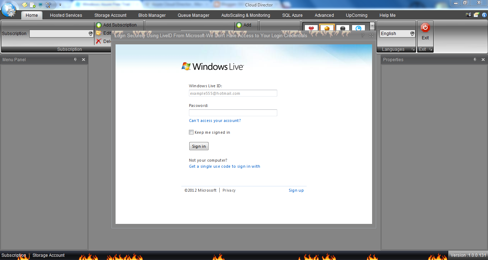Open the UpComing tab
This screenshot has width=488, height=260.
coord(357,15)
